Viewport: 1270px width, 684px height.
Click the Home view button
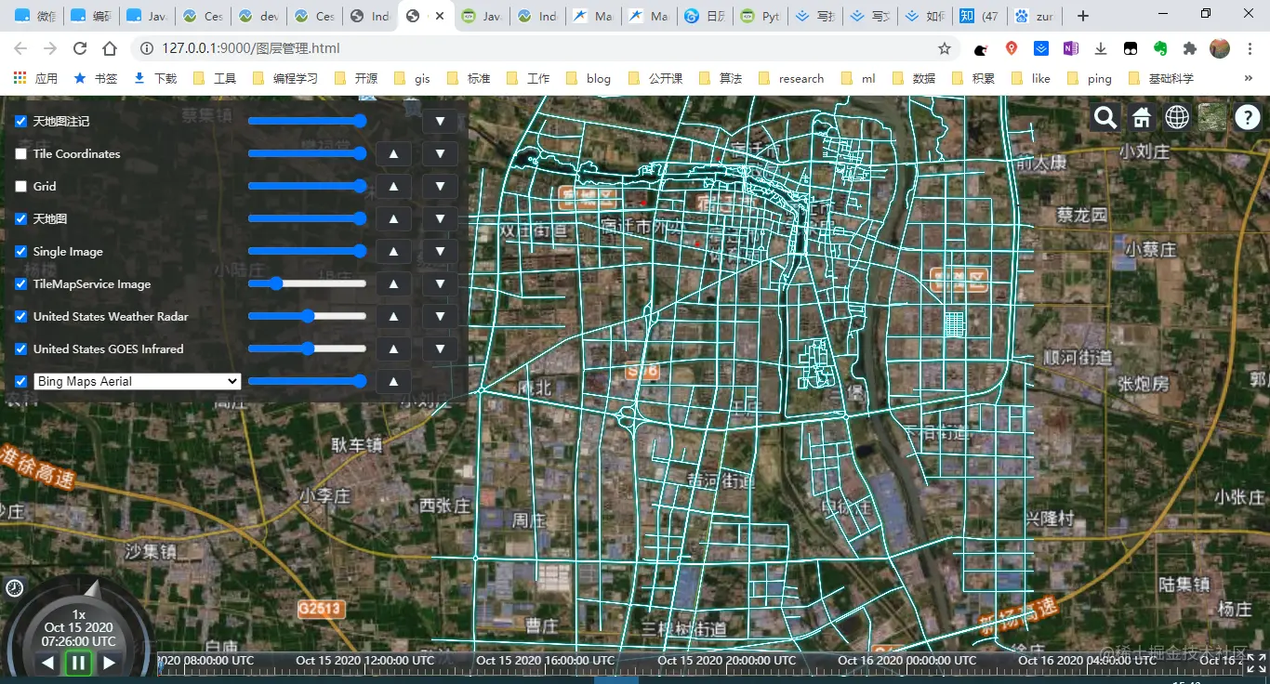(1141, 118)
